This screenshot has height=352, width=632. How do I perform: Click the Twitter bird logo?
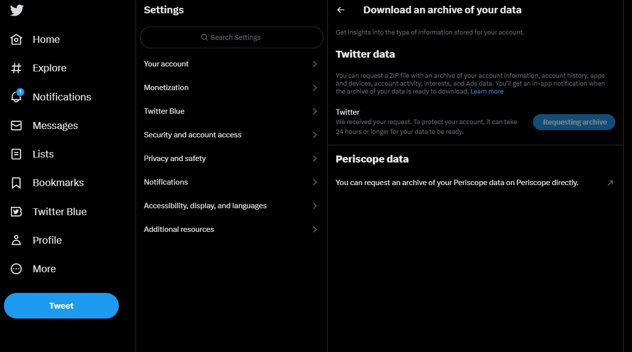tap(16, 10)
